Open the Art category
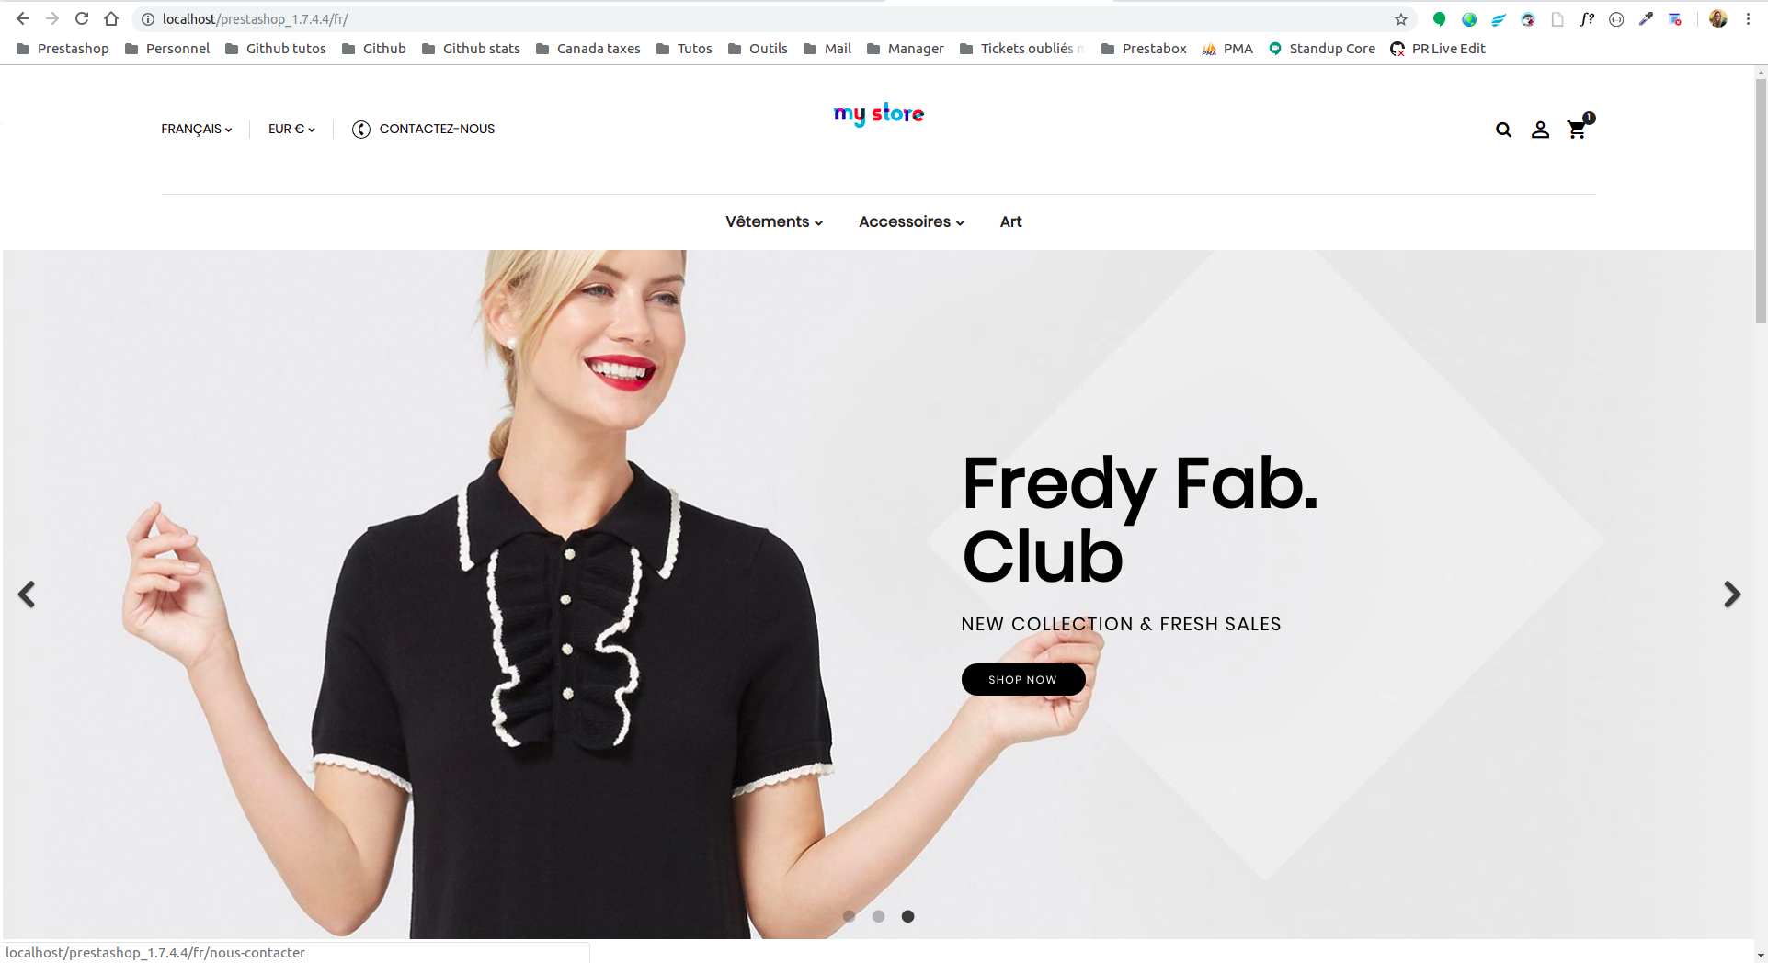The width and height of the screenshot is (1768, 963). tap(1010, 221)
